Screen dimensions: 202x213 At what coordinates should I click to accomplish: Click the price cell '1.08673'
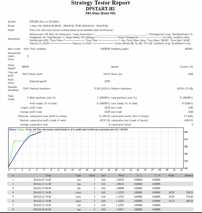point(120,180)
